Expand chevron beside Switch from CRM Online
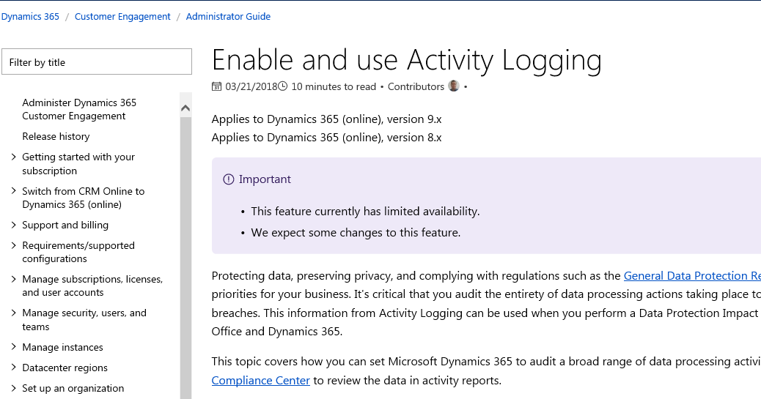The width and height of the screenshot is (761, 399). point(14,190)
